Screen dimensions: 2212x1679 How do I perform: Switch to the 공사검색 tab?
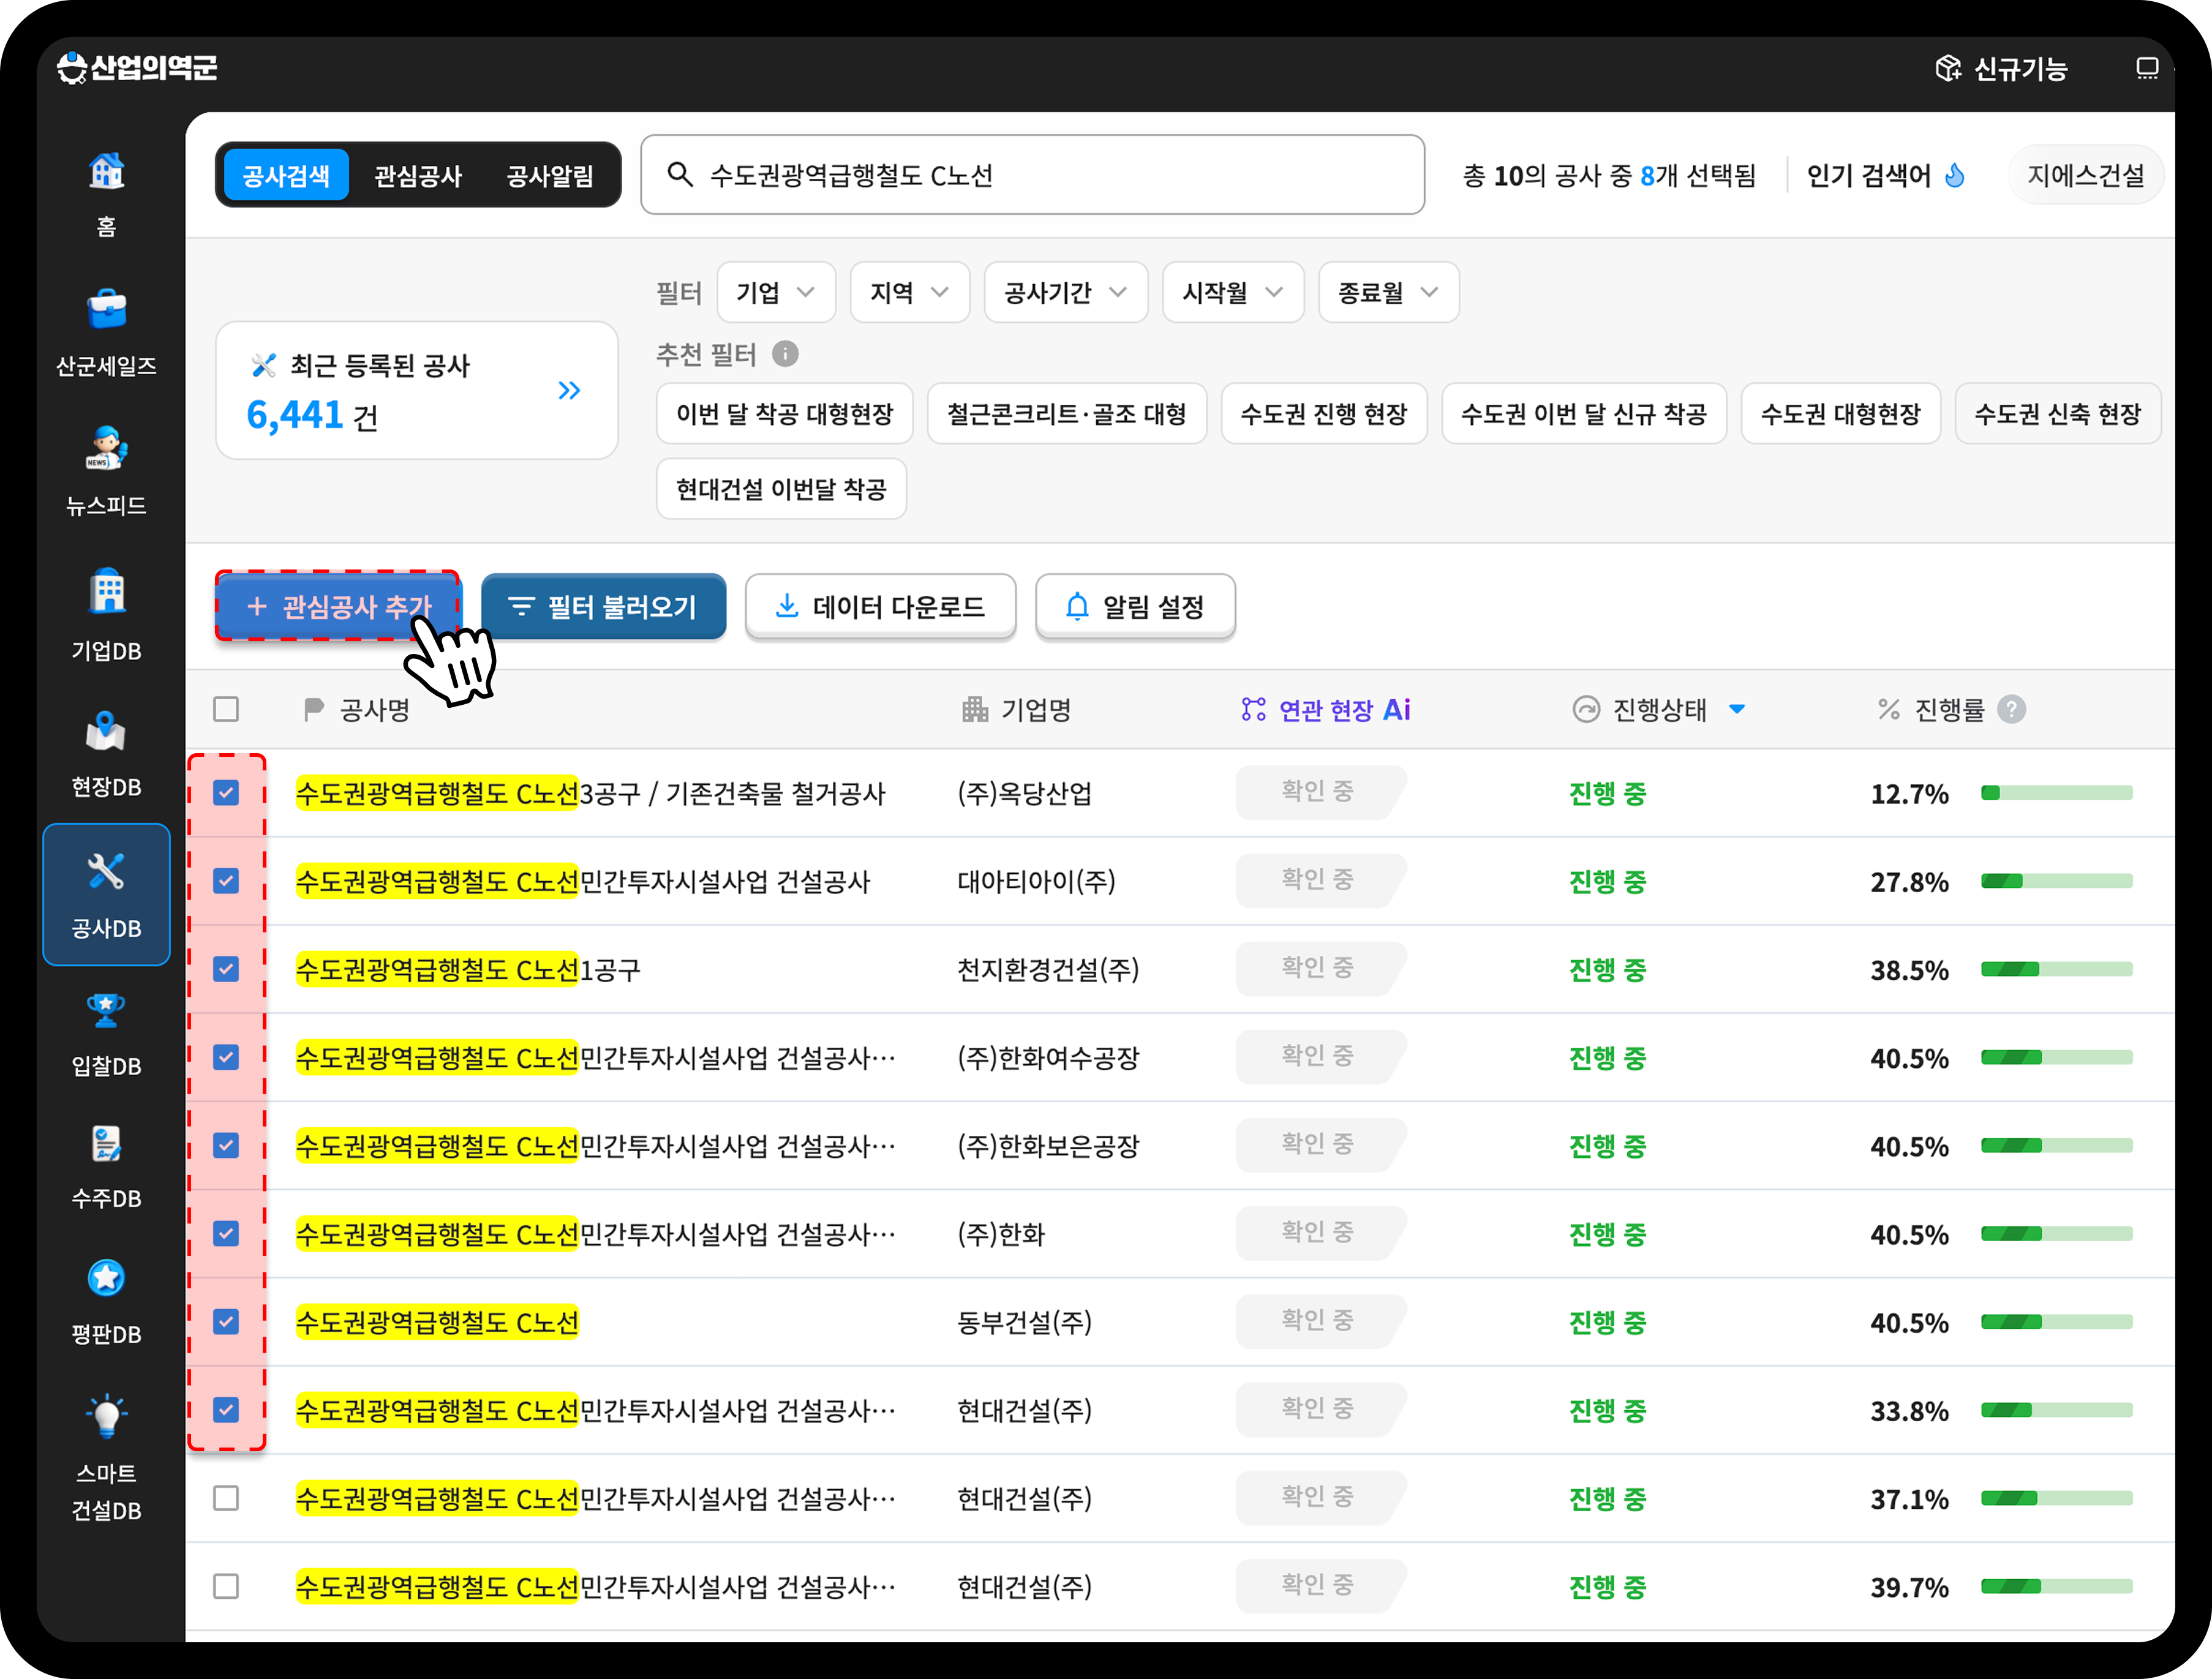click(286, 175)
